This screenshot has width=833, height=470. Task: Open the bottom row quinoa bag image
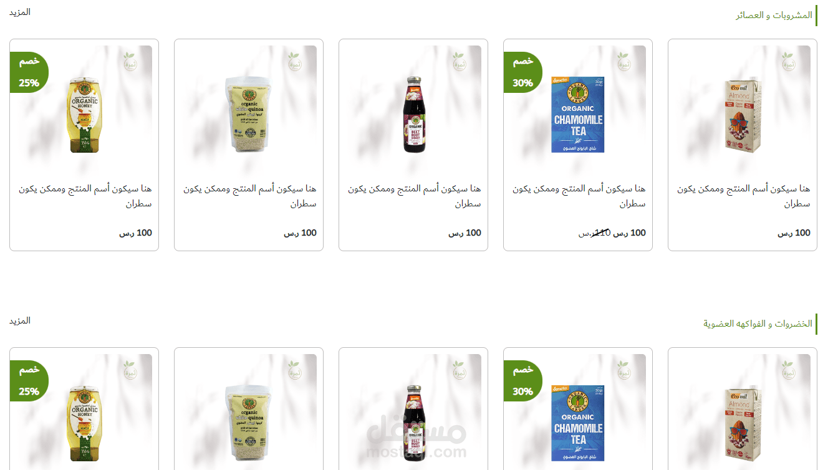point(248,424)
